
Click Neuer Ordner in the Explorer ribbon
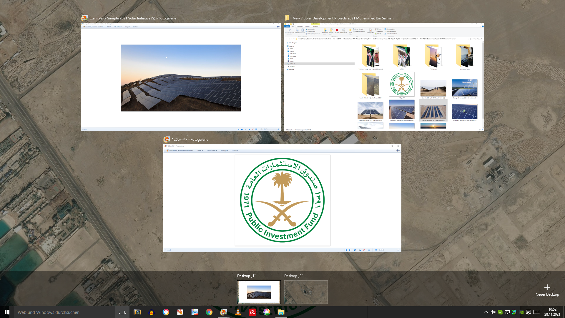350,32
